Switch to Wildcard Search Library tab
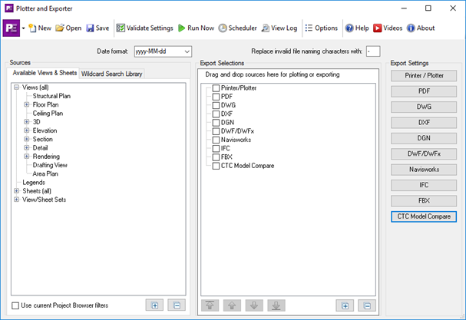Screen dimensions: 466x320 tap(112, 74)
